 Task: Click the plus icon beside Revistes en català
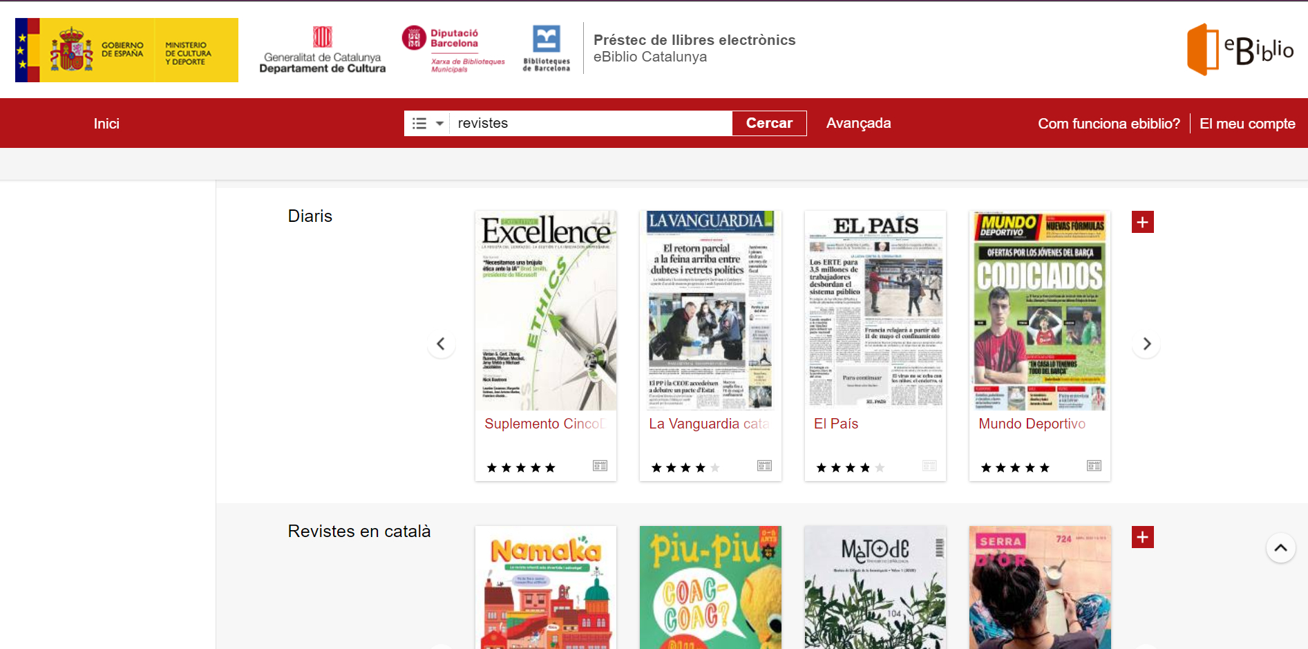click(1142, 537)
